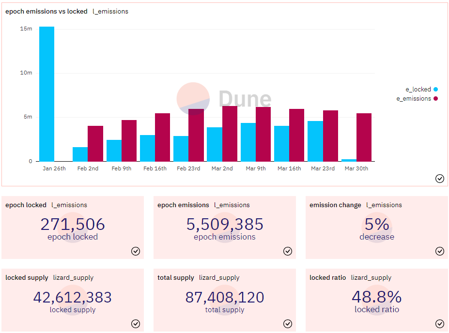Click the checkmark icon on total supply card
This screenshot has height=333, width=449.
[x=288, y=324]
